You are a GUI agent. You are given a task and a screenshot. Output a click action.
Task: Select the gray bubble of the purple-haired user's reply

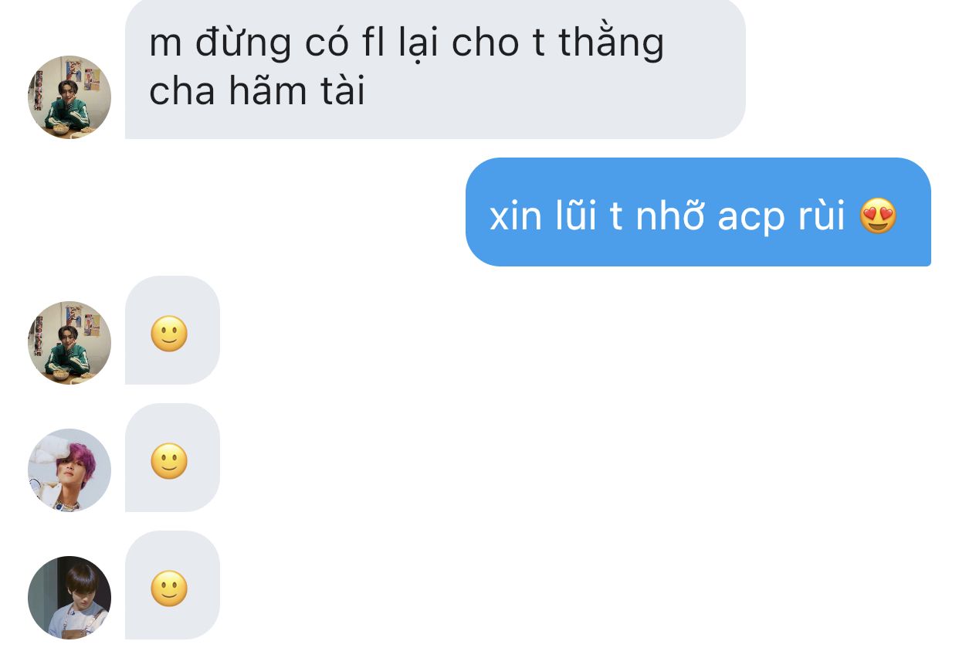point(172,457)
